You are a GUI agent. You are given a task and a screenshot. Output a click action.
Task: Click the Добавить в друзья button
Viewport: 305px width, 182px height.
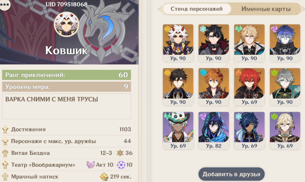tap(232, 174)
